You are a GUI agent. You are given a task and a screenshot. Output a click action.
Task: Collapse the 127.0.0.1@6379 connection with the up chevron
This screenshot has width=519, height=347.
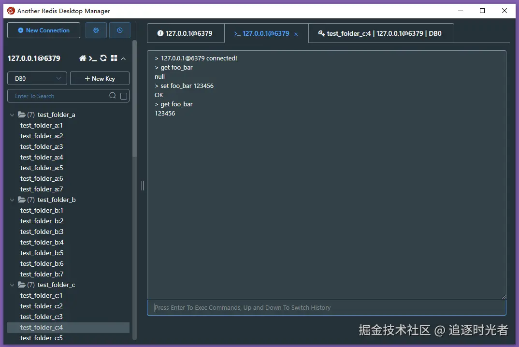[123, 58]
